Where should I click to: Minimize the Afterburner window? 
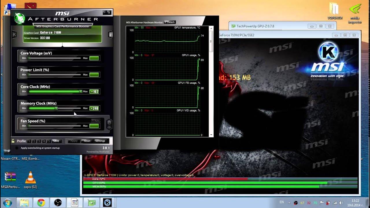tap(104, 12)
